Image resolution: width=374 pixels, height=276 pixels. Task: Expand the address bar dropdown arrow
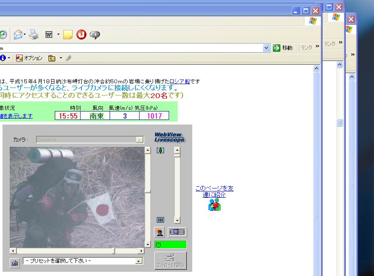point(266,48)
